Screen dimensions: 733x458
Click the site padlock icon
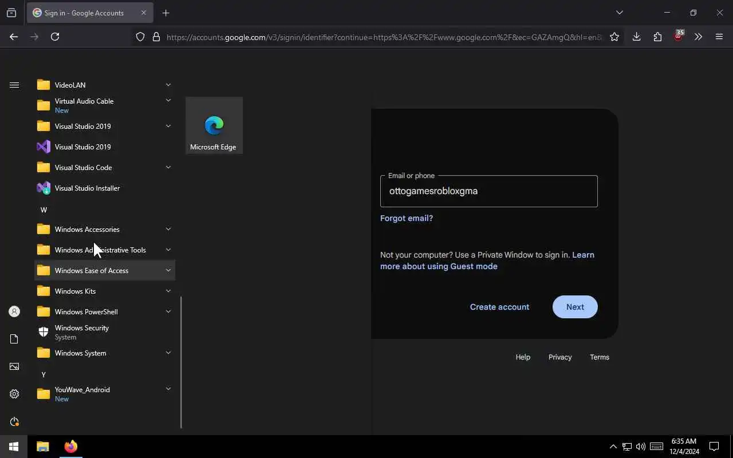point(156,37)
